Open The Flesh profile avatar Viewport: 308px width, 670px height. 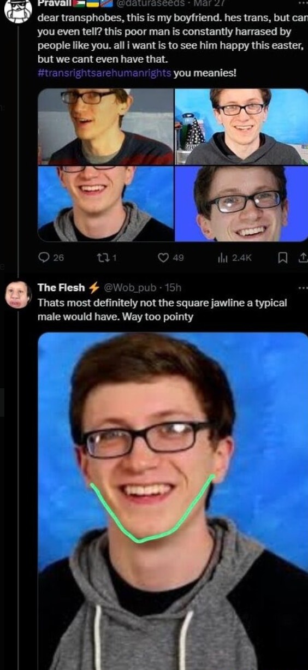(x=18, y=295)
